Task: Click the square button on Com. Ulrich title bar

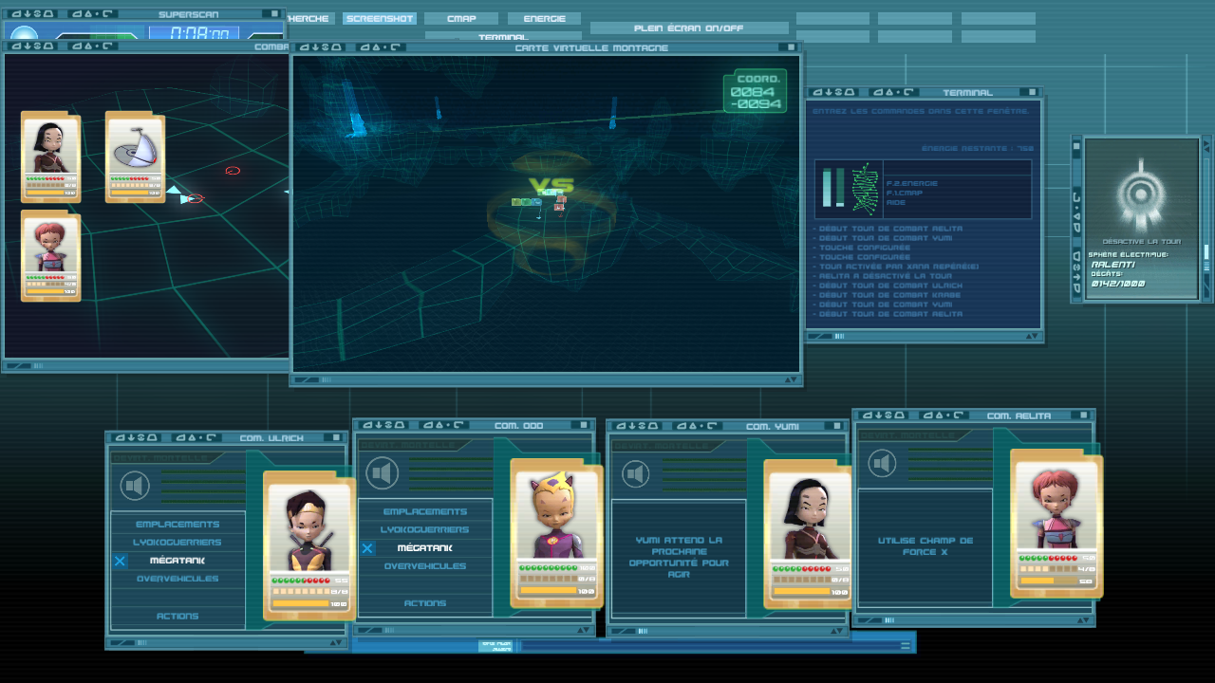Action: point(336,437)
